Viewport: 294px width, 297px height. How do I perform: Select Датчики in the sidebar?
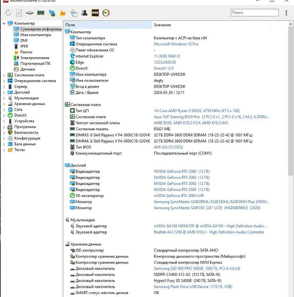tap(27, 70)
